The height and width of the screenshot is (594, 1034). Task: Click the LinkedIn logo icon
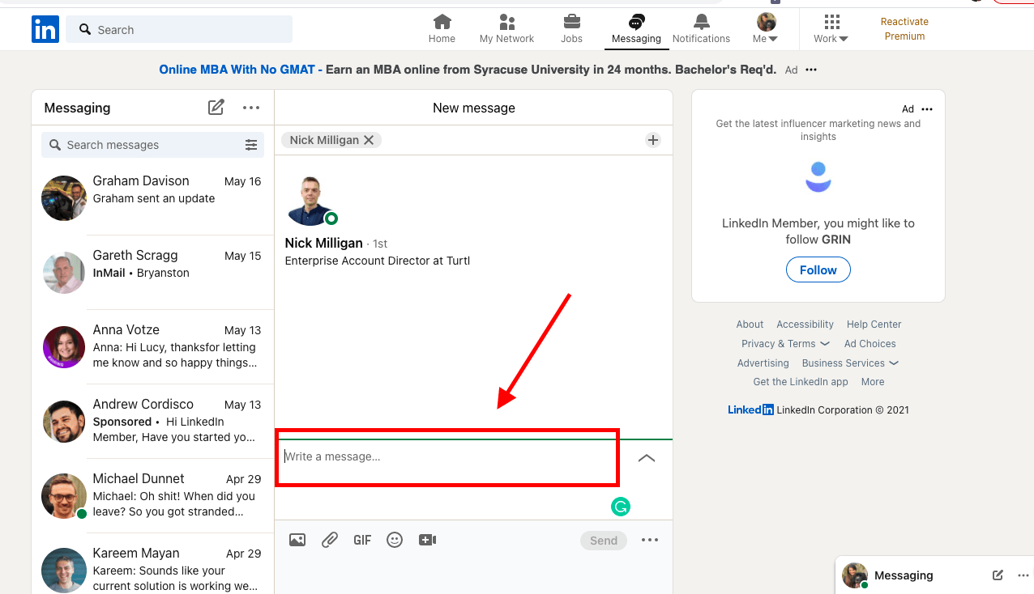point(45,29)
